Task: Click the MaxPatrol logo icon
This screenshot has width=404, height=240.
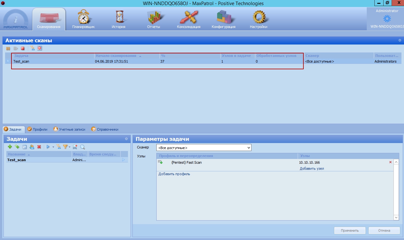Action: (16, 19)
